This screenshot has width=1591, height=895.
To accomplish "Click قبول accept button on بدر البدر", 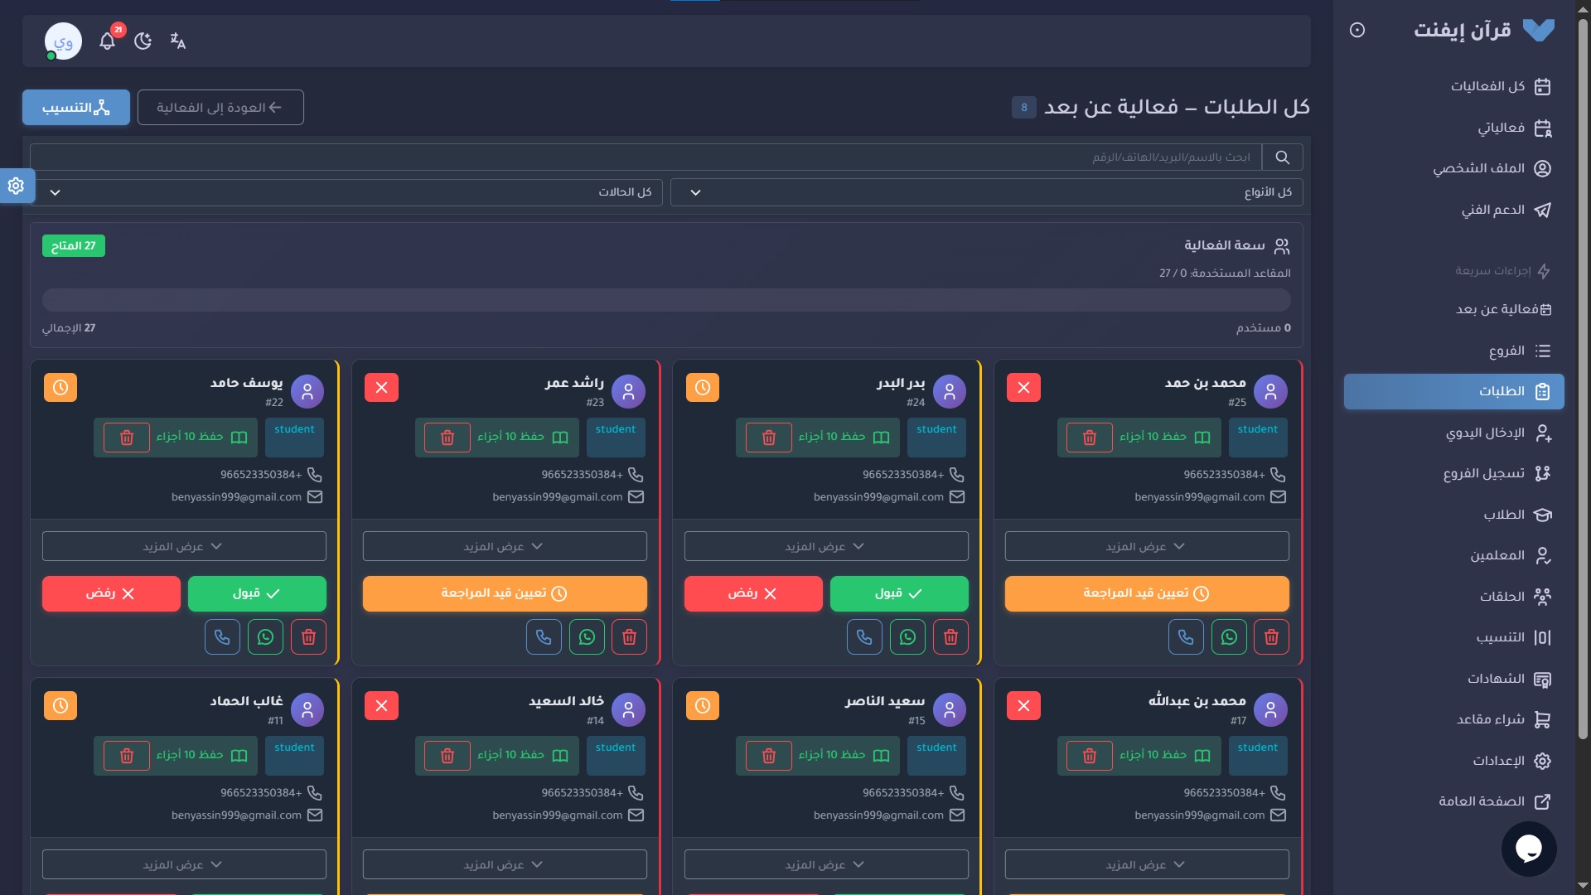I will (x=898, y=594).
